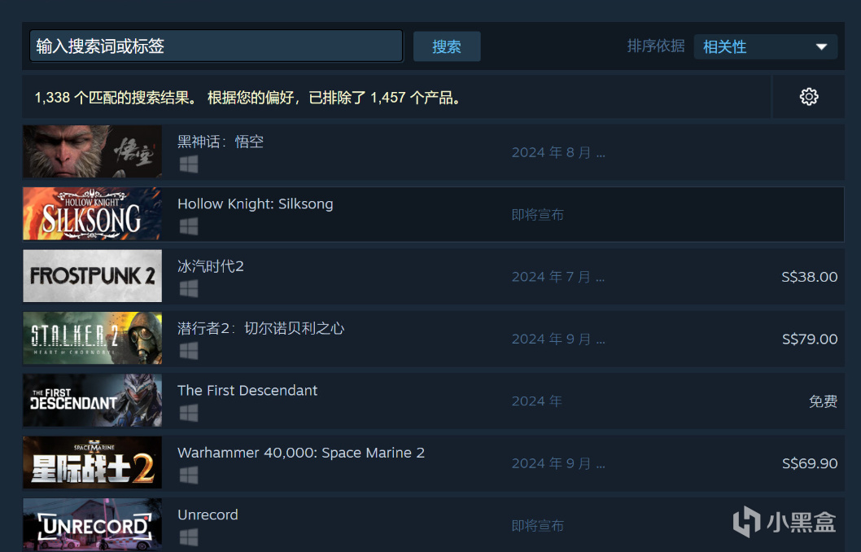Open Warhammer 40,000: Space Marine 2 title
Screen dimensions: 861x552
pyautogui.click(x=301, y=453)
